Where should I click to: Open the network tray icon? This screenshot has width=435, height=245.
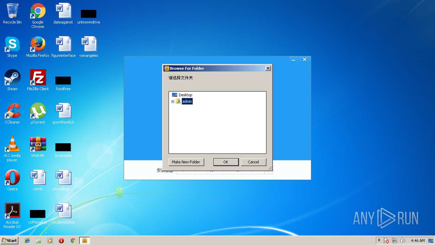pyautogui.click(x=395, y=241)
